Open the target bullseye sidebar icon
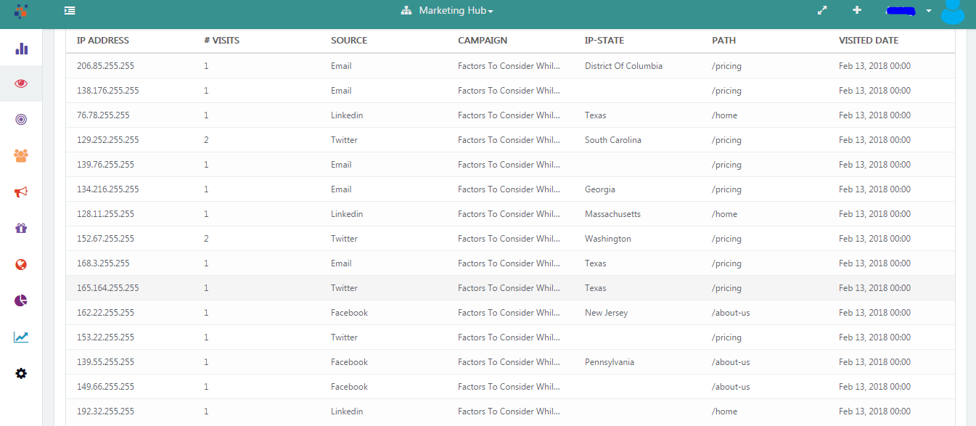This screenshot has height=426, width=976. point(21,119)
